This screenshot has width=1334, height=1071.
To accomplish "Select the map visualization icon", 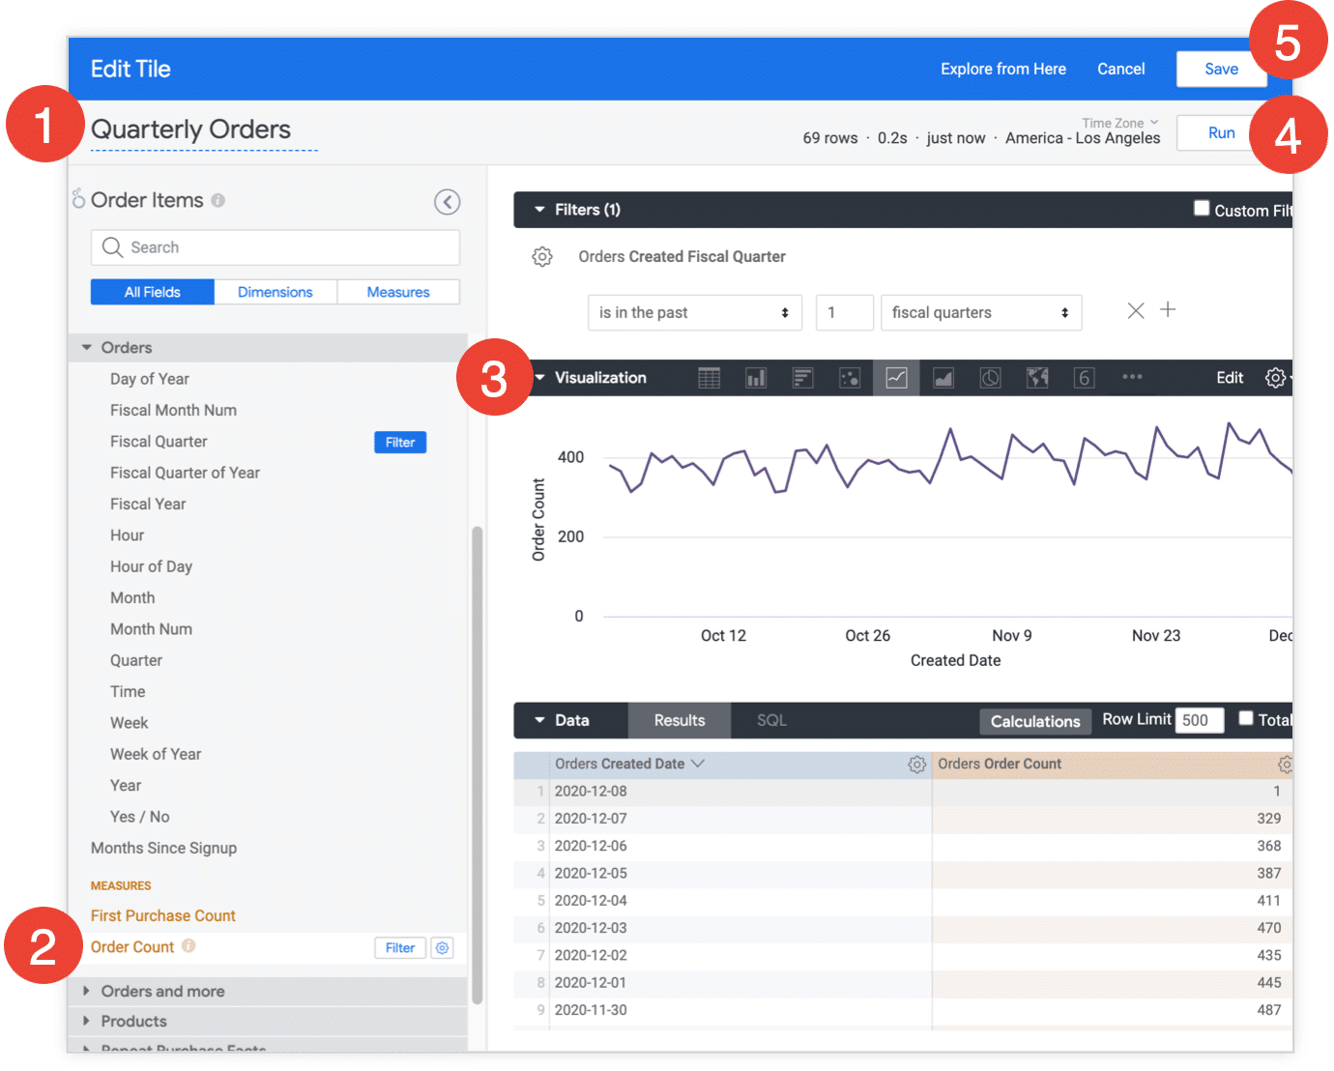I will [x=1037, y=378].
